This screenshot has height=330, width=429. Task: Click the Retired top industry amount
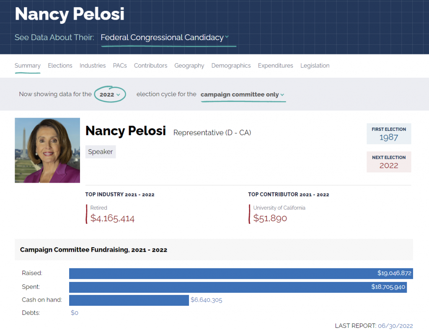[112, 218]
